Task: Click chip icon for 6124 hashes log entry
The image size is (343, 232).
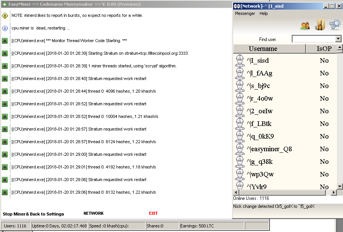Action: click(x=5, y=142)
